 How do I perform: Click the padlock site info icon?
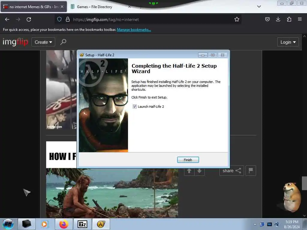point(68,19)
